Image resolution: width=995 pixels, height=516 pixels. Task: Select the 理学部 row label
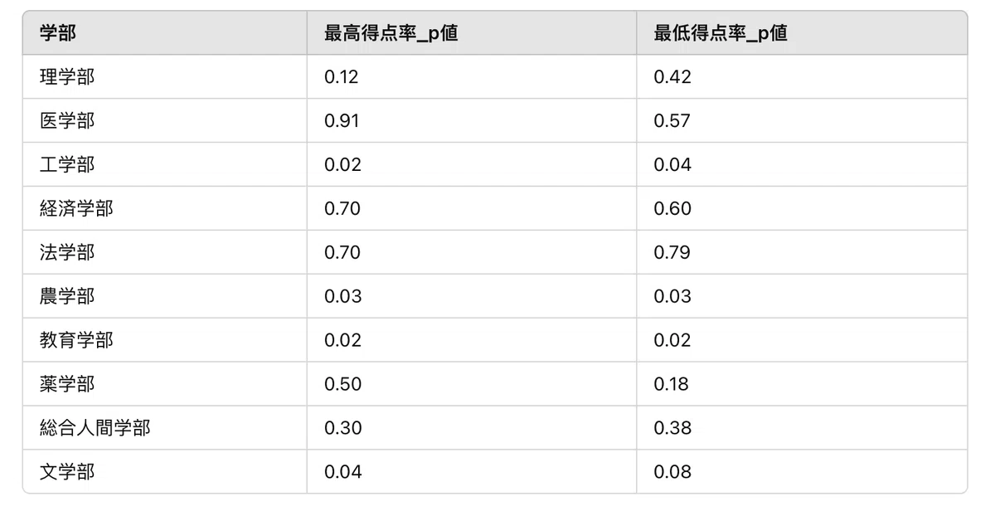point(67,77)
